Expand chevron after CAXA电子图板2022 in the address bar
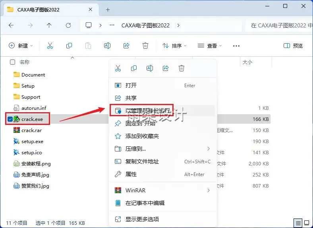Screen dimensions: 313x228 178,25
